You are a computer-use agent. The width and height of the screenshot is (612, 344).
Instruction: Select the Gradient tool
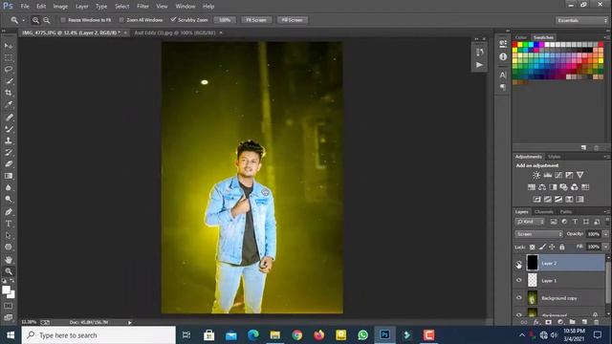pos(9,176)
